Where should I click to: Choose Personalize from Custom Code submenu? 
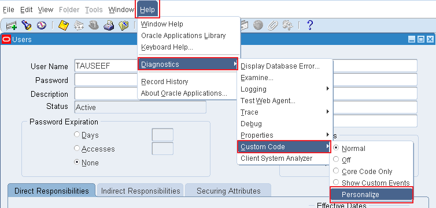pyautogui.click(x=371, y=194)
